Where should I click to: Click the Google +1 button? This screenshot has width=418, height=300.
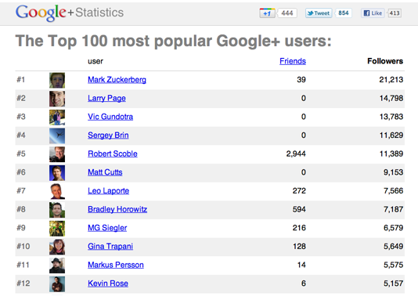(x=267, y=13)
